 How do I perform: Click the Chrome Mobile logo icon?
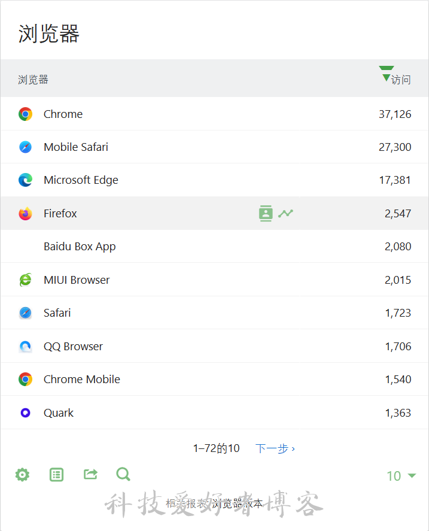[25, 380]
